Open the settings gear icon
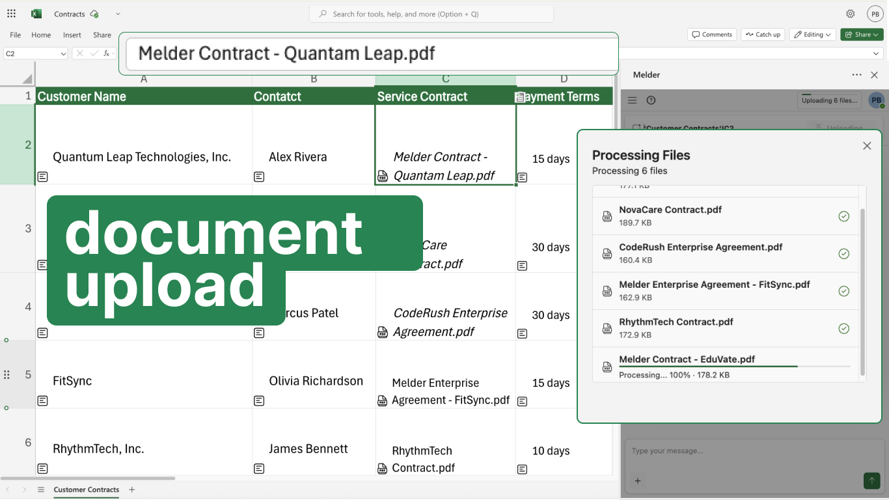This screenshot has width=889, height=500. [x=850, y=14]
